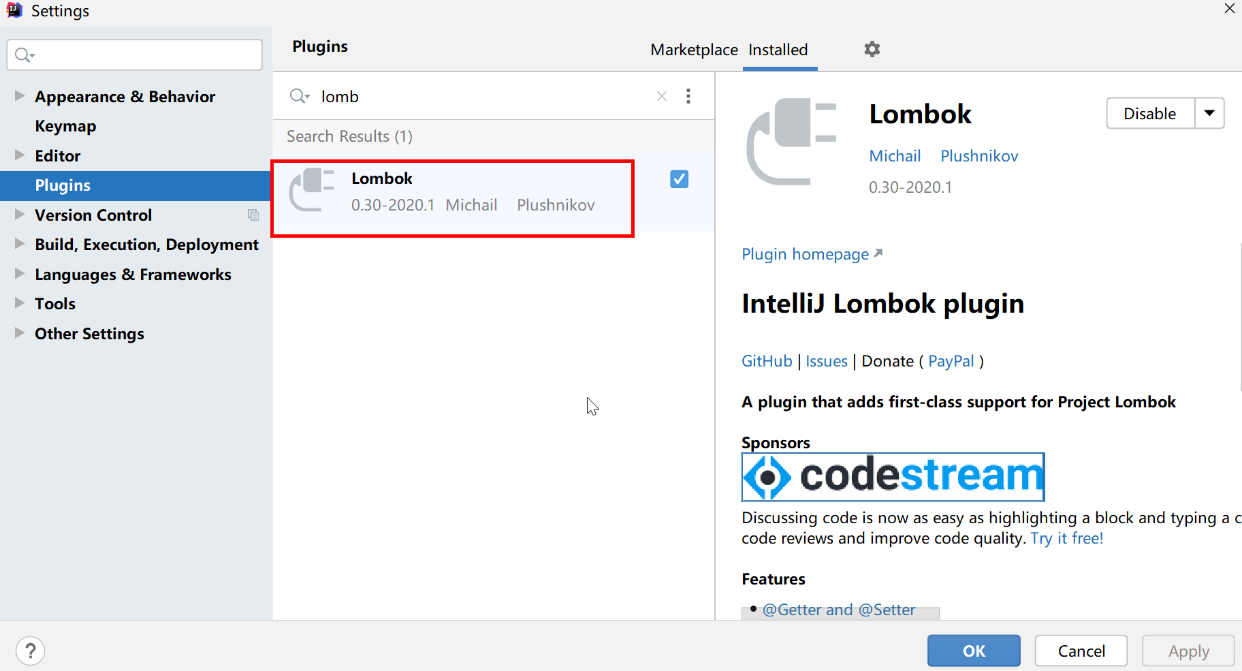Open the plugins gear settings menu
Viewport: 1242px width, 671px height.
tap(872, 49)
